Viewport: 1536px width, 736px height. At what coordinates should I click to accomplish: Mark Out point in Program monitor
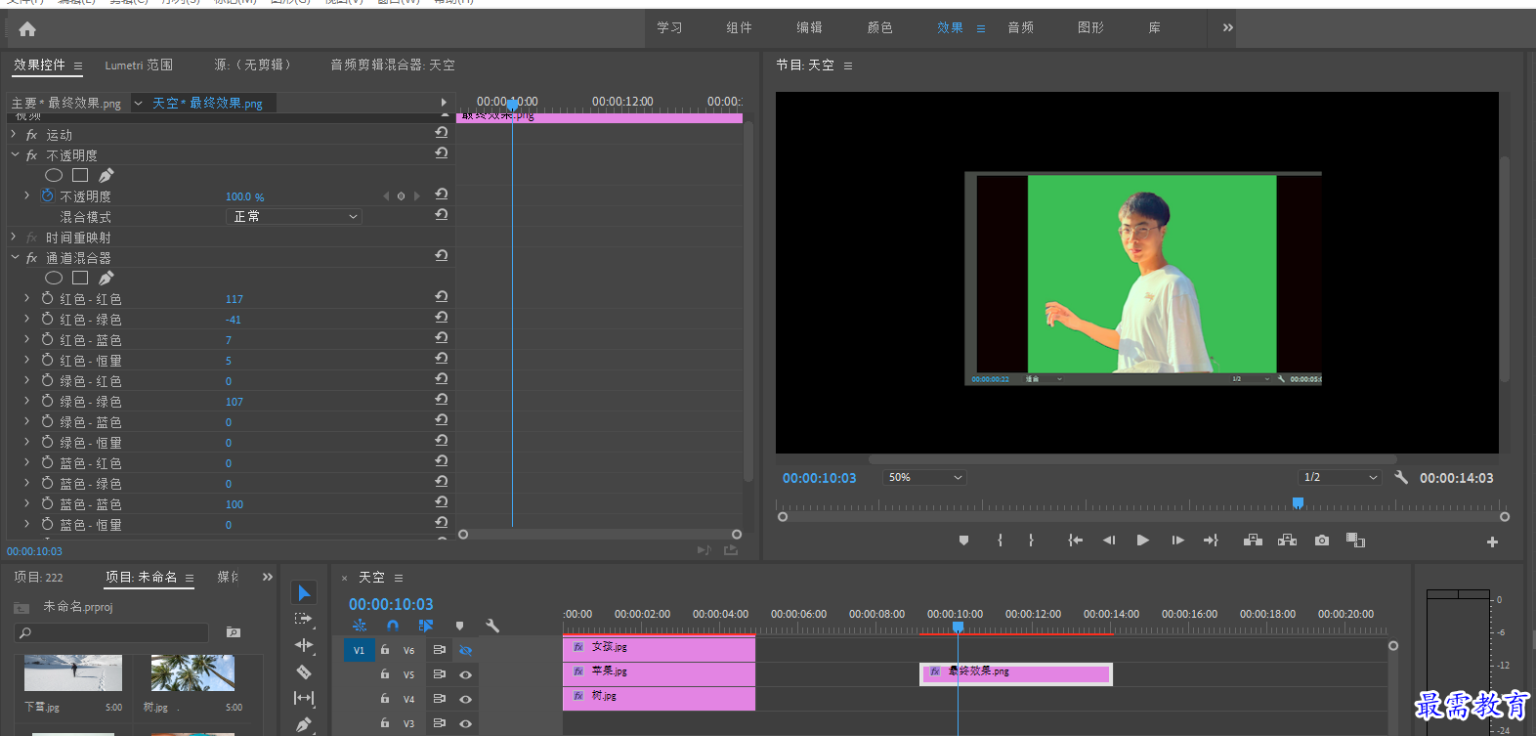[x=1031, y=541]
